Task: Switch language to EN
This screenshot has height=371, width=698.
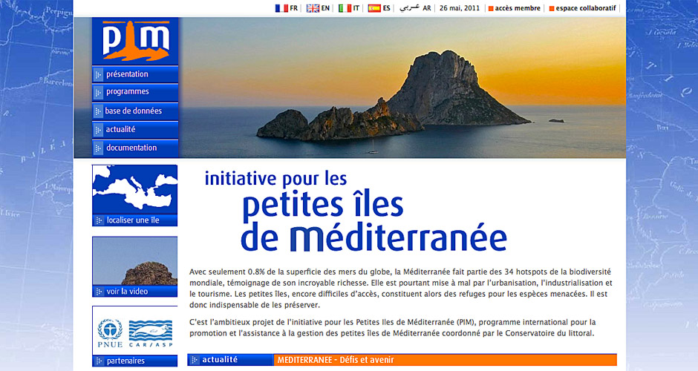Action: point(325,8)
